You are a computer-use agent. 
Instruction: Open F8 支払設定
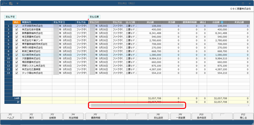click(x=158, y=116)
